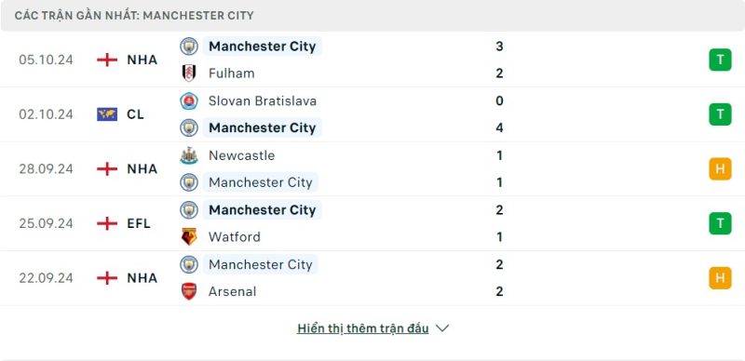The height and width of the screenshot is (361, 745).
Task: Open the 'Hiển thị thêm trận đấu' link
Action: (362, 328)
